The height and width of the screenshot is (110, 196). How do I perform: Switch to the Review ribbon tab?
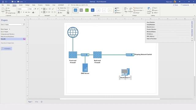(47, 5)
